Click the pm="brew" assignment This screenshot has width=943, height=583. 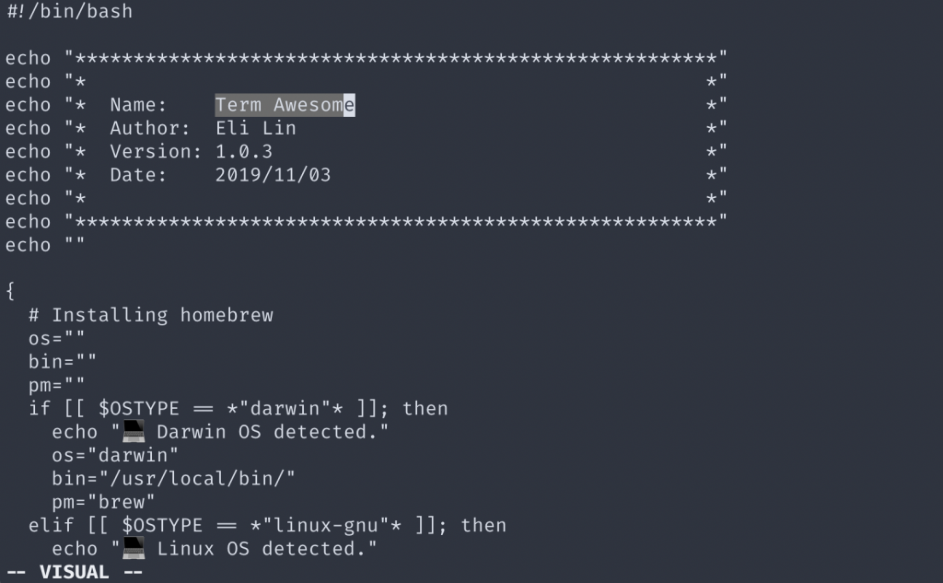coord(103,502)
